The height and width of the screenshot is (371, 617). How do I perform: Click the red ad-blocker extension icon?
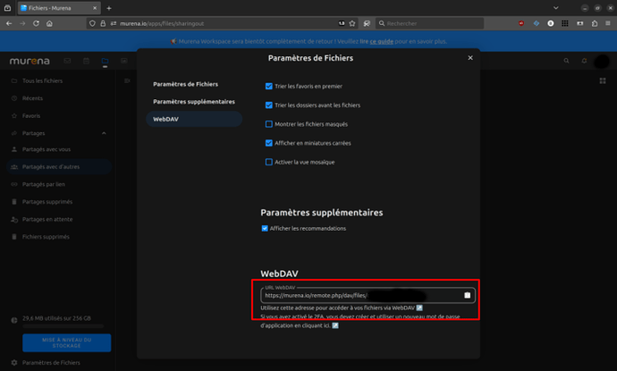tap(521, 23)
